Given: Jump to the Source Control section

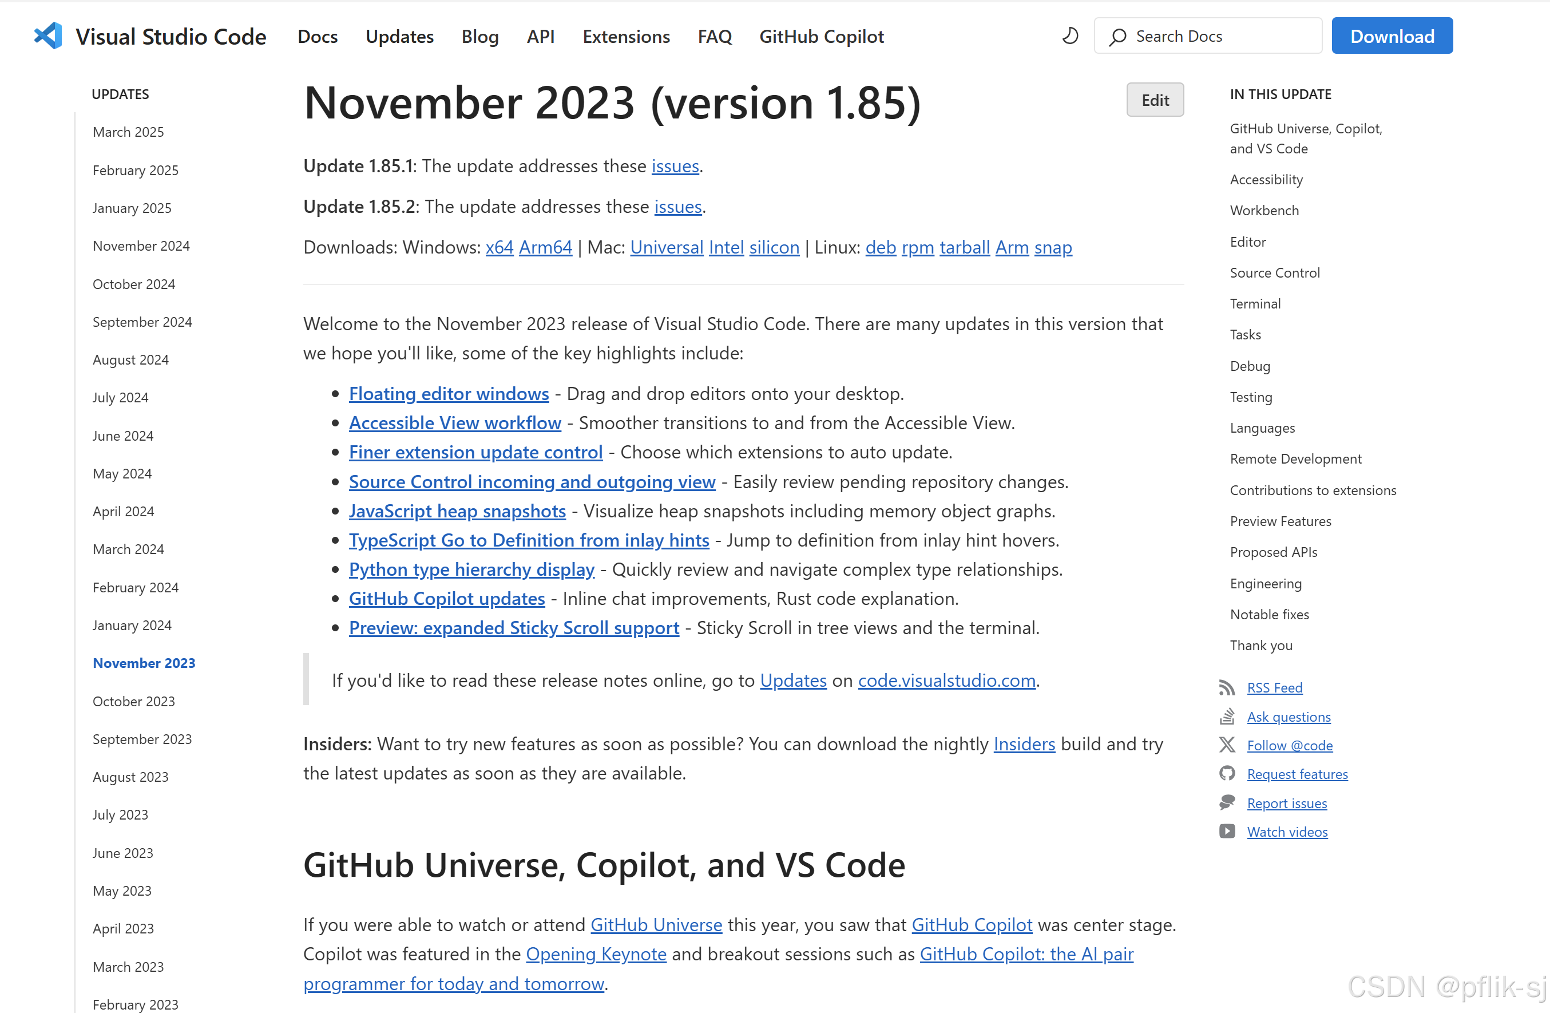Looking at the screenshot, I should 1275,272.
